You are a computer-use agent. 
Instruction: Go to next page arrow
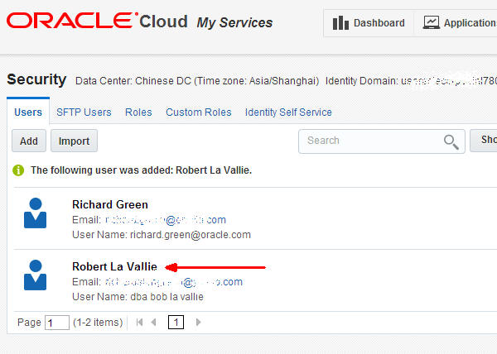pos(198,323)
